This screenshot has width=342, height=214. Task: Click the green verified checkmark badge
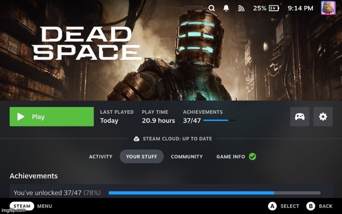tap(252, 157)
